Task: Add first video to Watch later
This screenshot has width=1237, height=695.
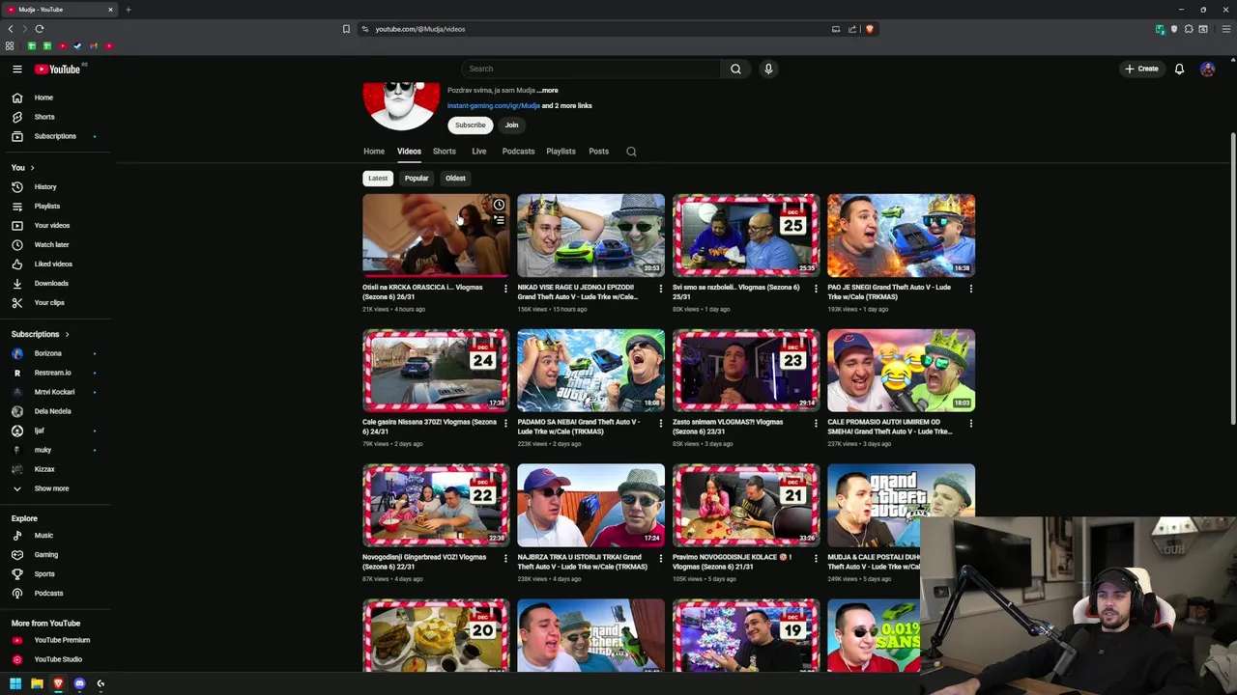Action: (x=499, y=205)
